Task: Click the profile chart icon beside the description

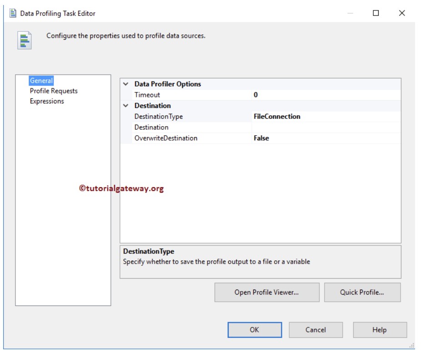Action: tap(25, 41)
